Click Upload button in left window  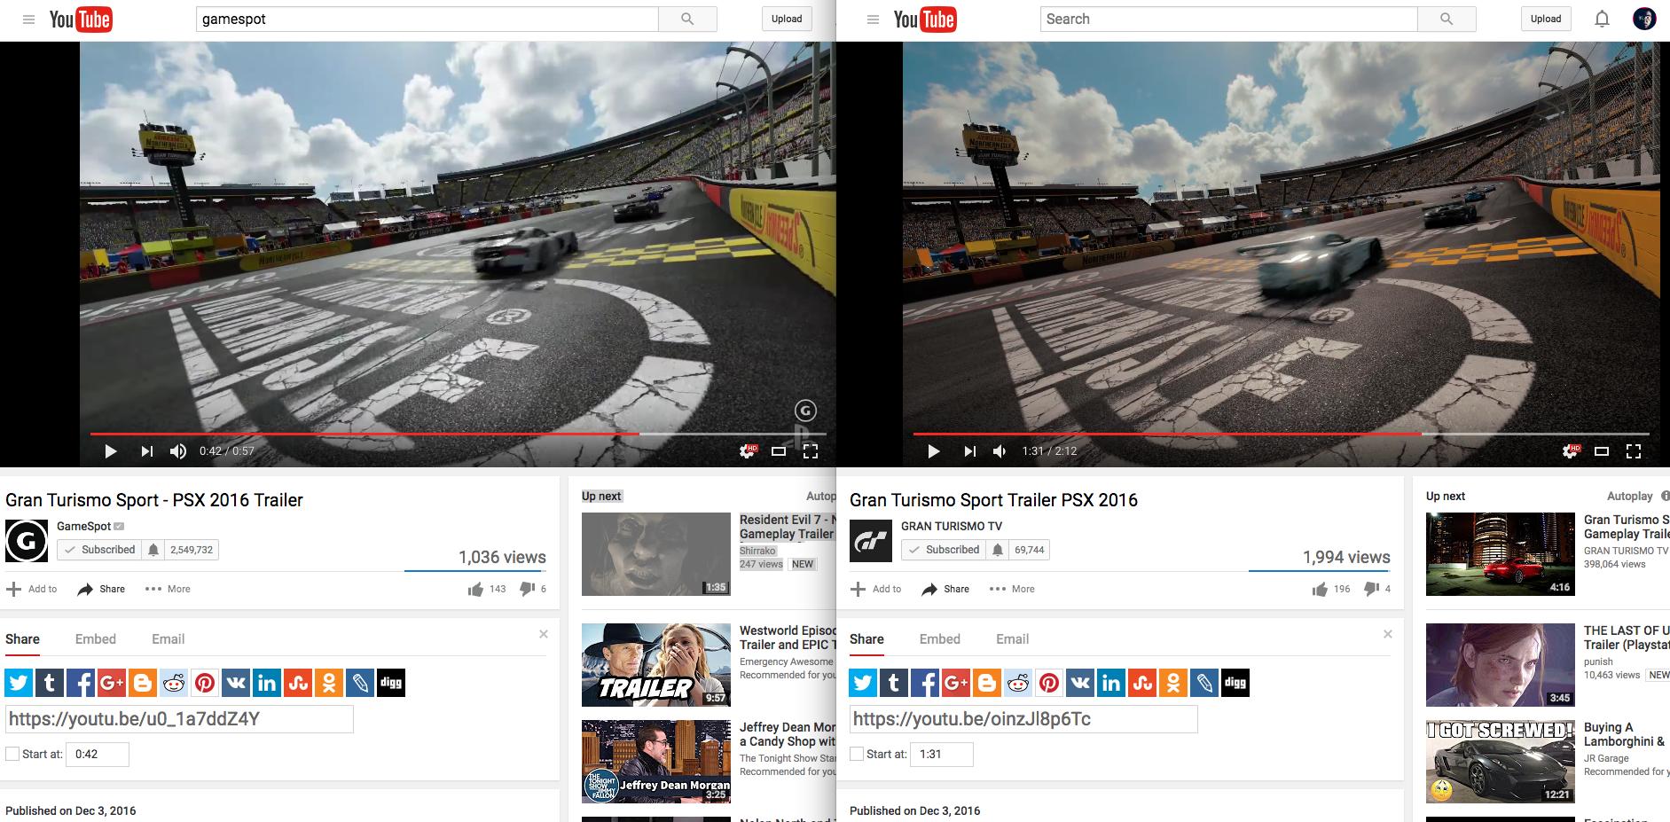coord(787,19)
